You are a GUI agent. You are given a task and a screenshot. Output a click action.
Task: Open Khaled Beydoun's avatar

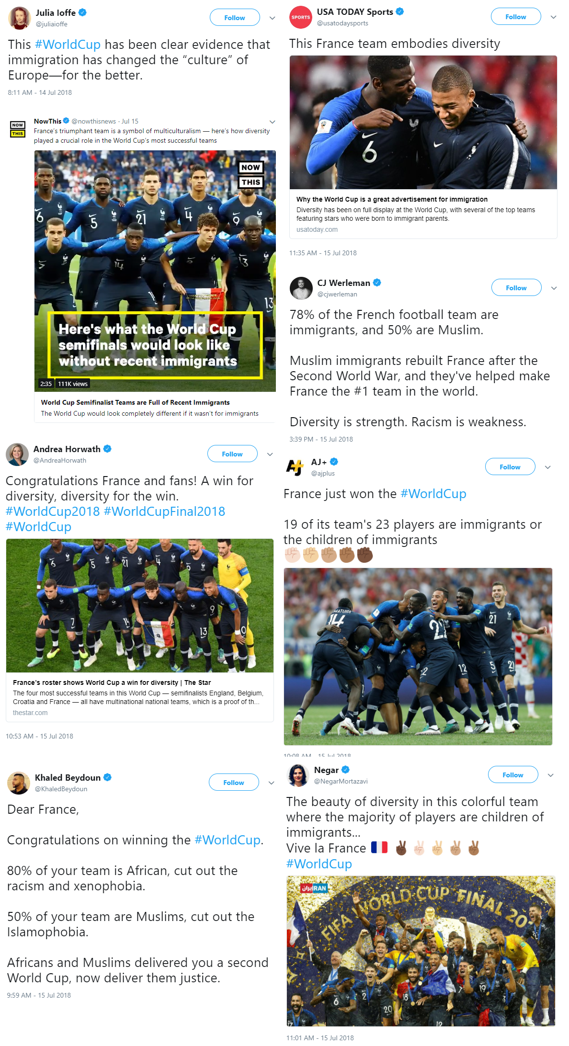[x=19, y=783]
